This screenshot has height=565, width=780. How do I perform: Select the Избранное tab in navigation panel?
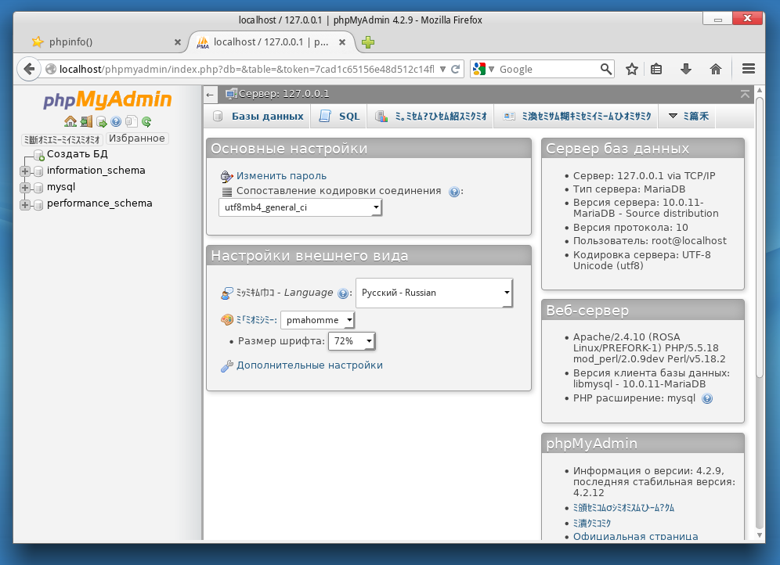(137, 139)
